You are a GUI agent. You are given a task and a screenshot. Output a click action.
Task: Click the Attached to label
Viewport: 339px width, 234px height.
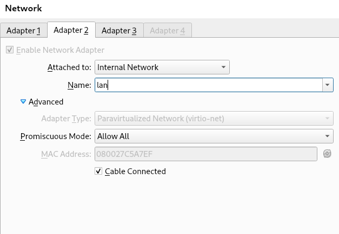(69, 67)
